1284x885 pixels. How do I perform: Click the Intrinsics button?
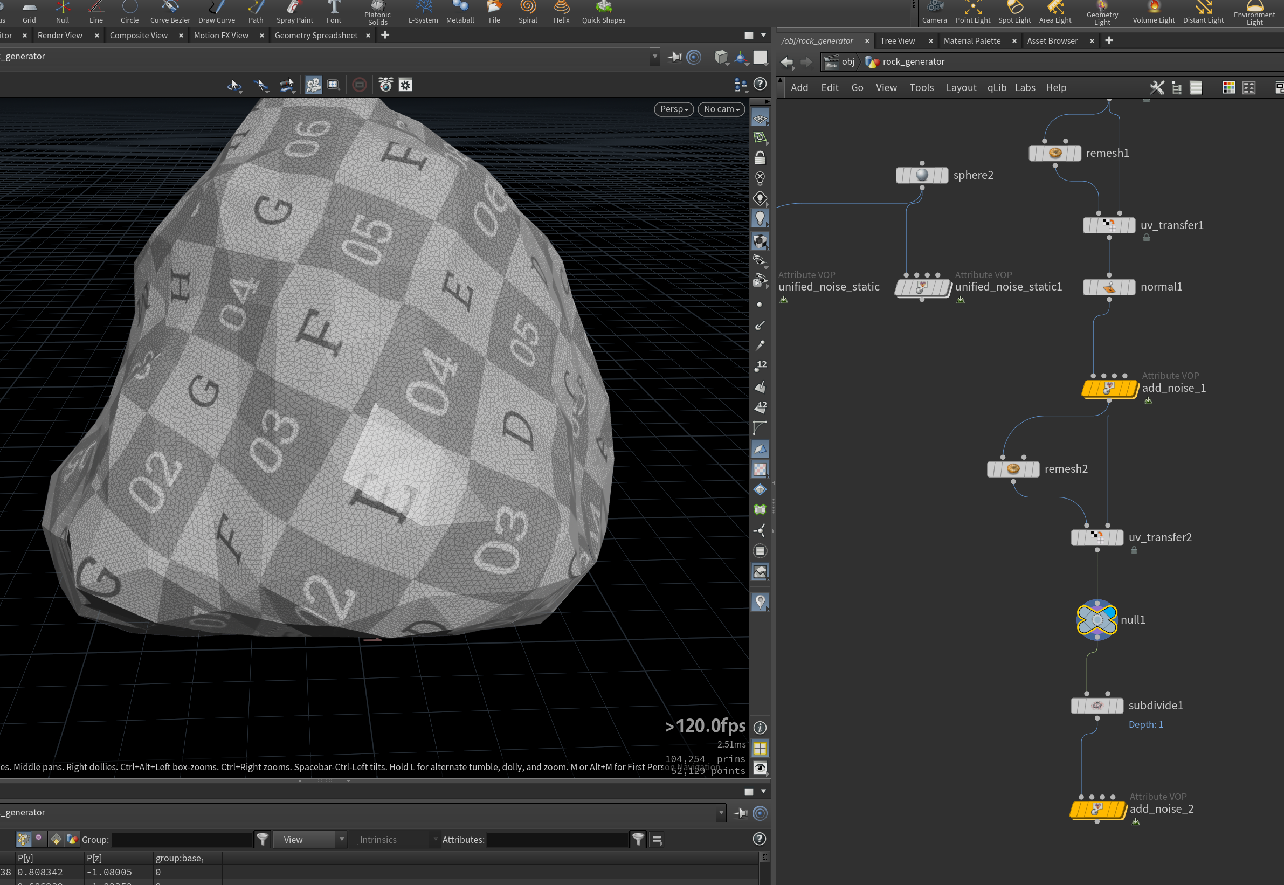378,840
